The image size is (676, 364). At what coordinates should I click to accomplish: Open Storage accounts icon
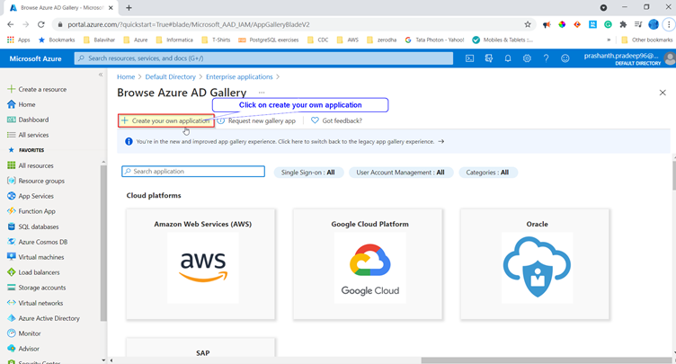12,288
